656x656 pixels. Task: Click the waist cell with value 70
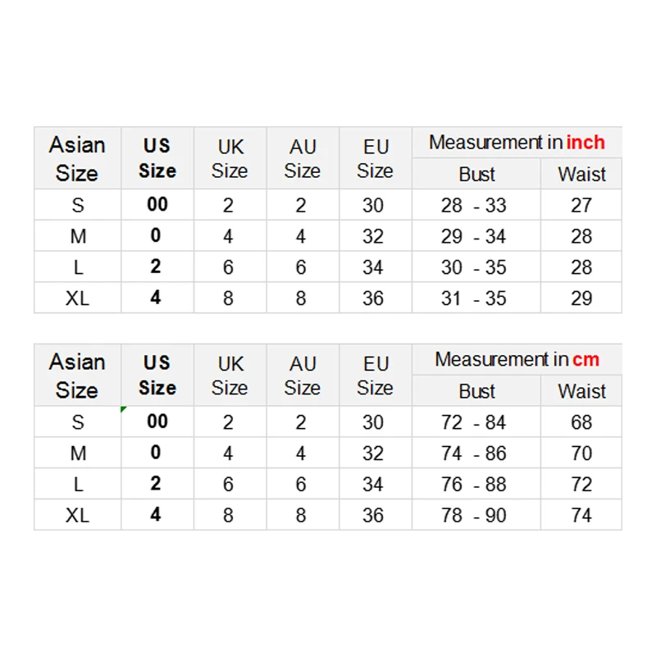tap(581, 453)
